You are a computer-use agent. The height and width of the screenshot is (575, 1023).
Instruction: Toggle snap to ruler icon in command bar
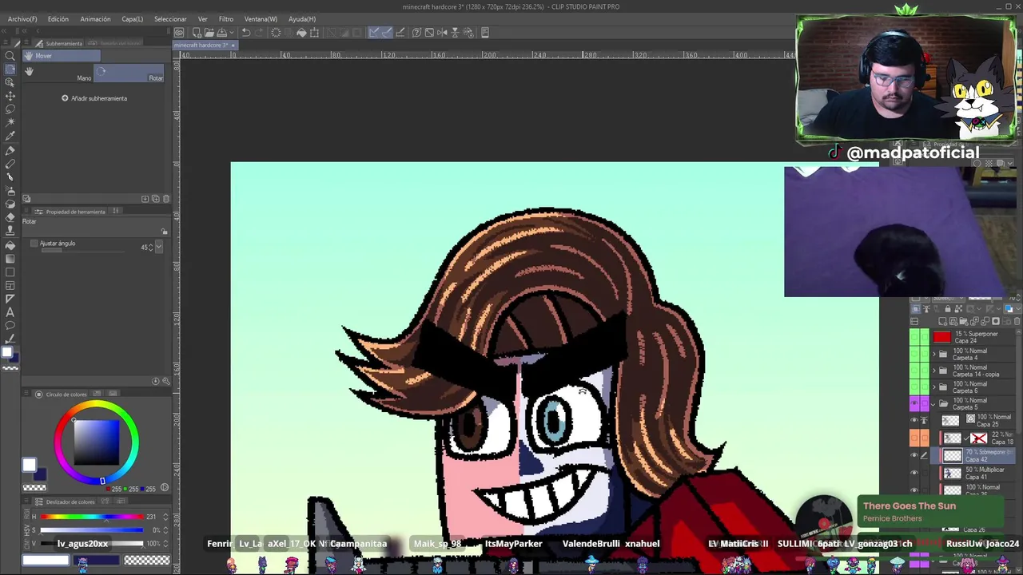[374, 33]
